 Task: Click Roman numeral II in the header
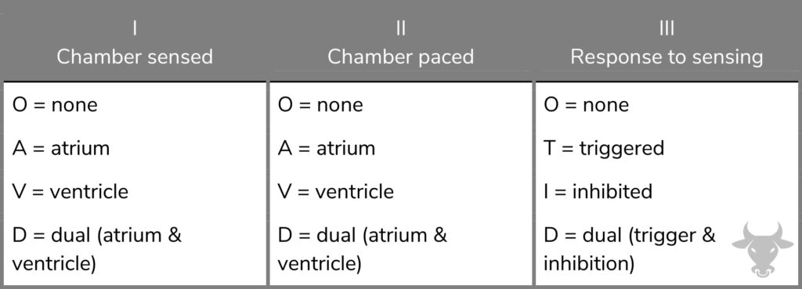(400, 29)
